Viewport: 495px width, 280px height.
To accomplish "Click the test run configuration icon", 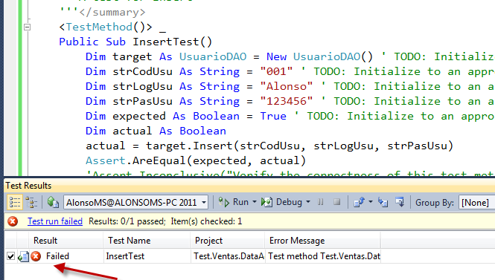I will pos(53,202).
